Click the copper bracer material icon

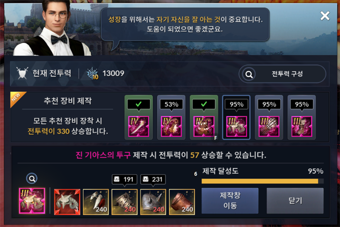pyautogui.click(x=182, y=202)
